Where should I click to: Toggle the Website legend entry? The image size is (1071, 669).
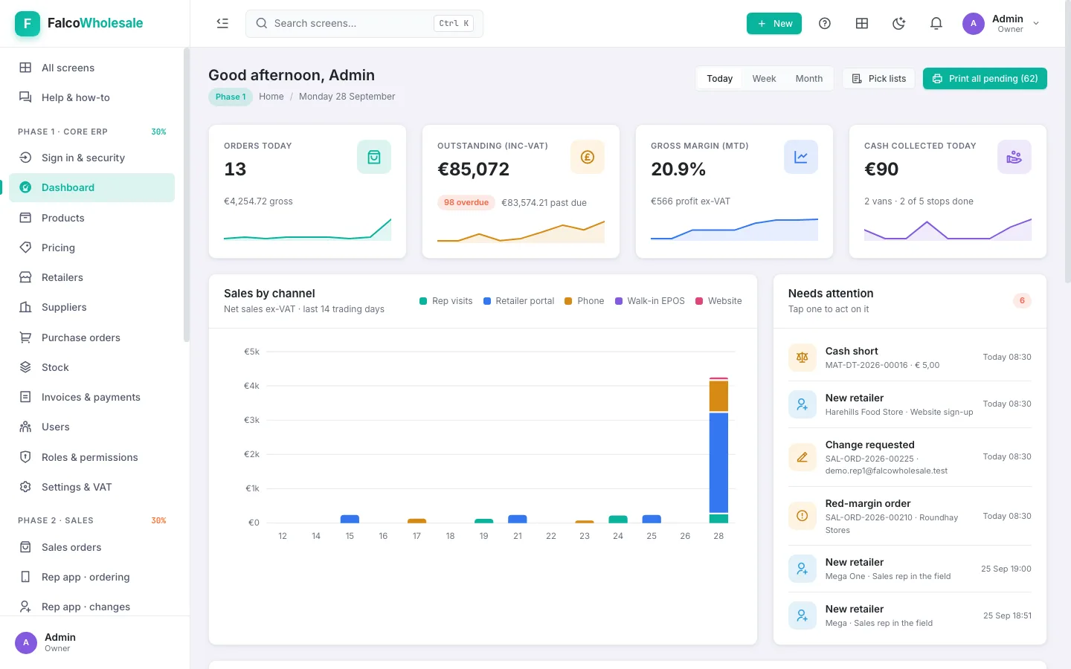coord(718,301)
